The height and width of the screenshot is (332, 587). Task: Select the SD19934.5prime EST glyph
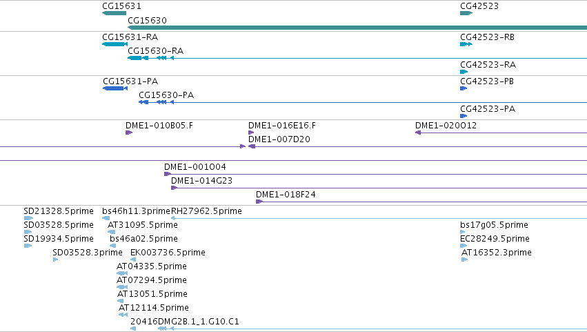point(28,246)
